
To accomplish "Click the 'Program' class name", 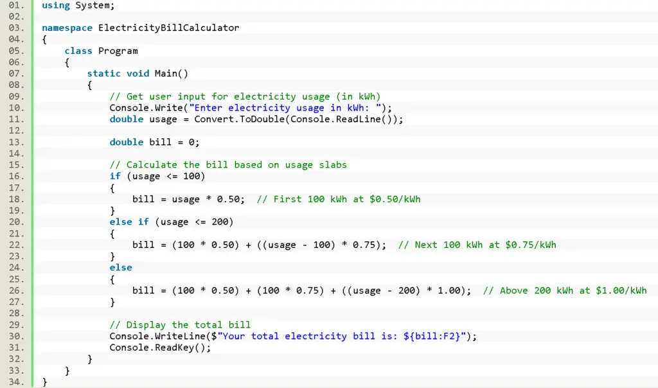I will coord(118,51).
